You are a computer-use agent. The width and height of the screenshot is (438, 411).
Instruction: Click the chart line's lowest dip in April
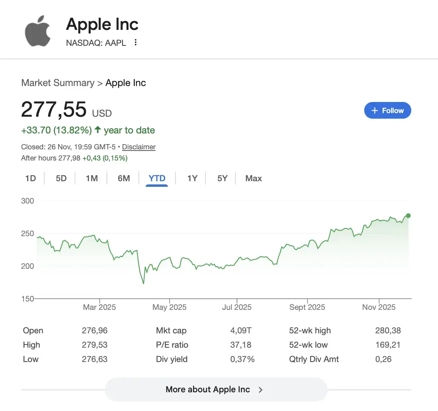[x=143, y=284]
